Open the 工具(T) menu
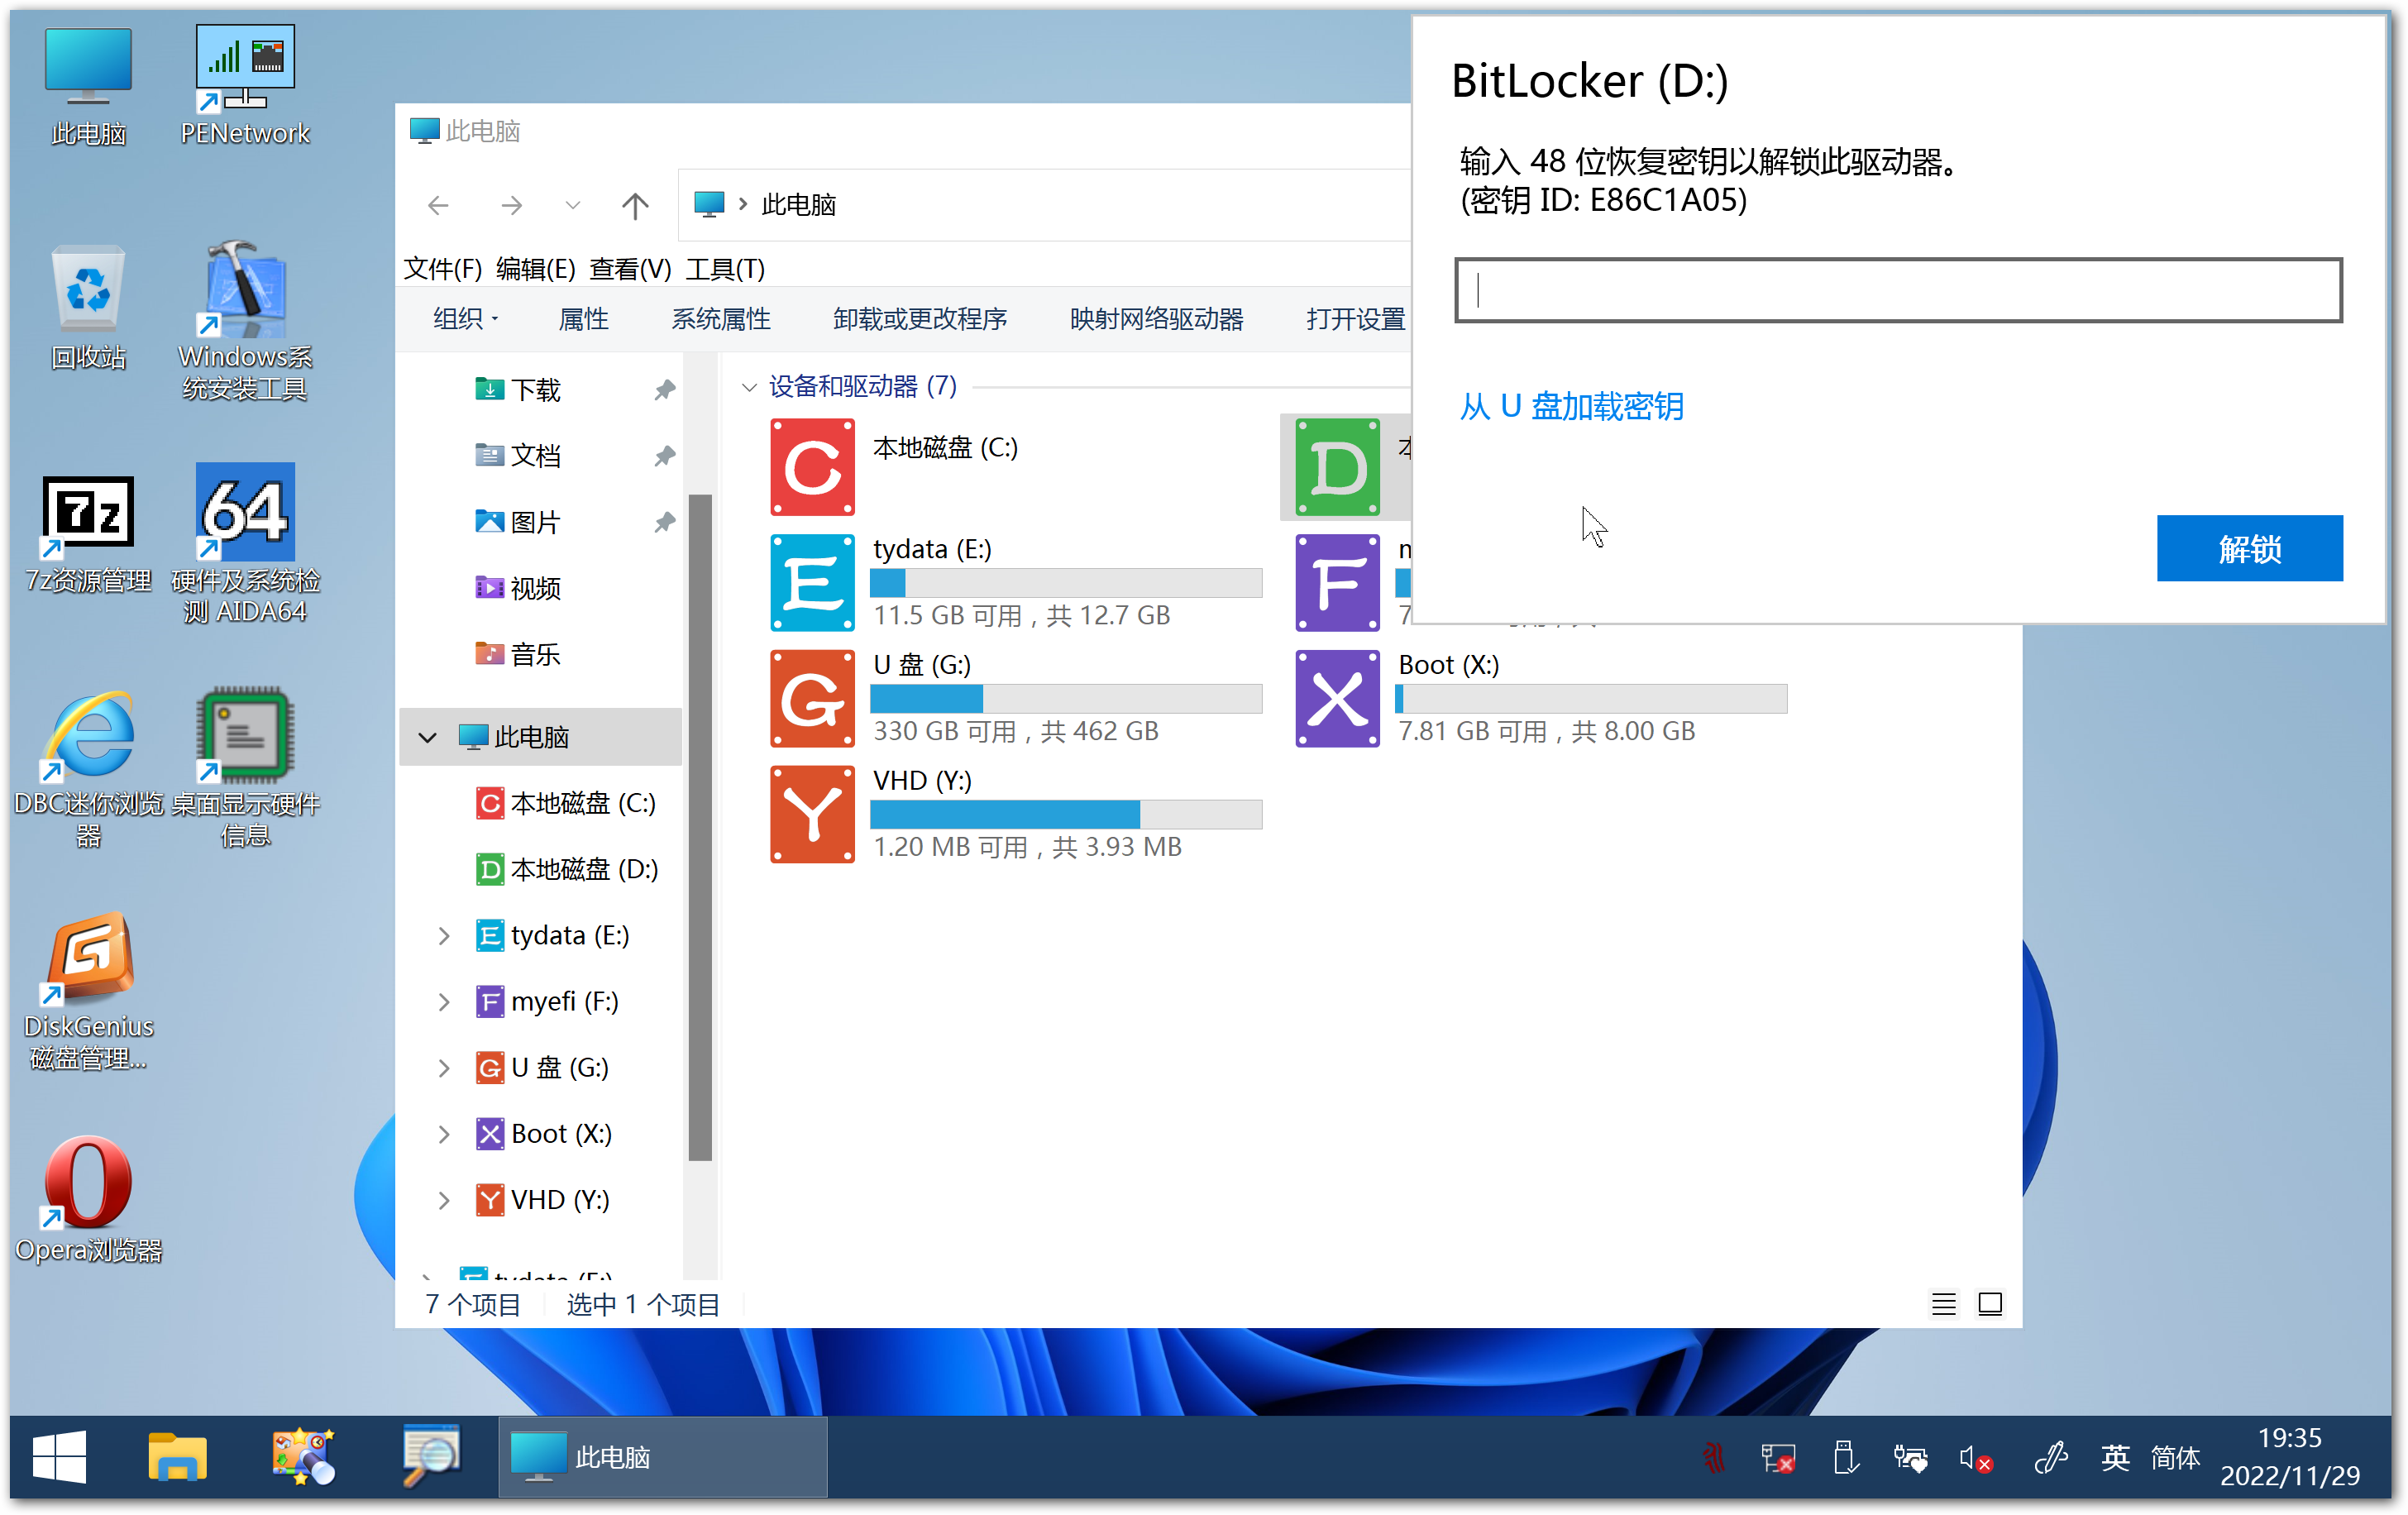This screenshot has width=2408, height=1515. point(725,269)
